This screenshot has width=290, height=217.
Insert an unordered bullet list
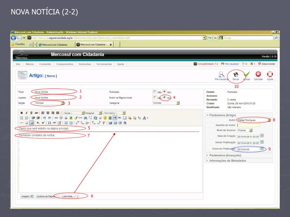(22, 118)
